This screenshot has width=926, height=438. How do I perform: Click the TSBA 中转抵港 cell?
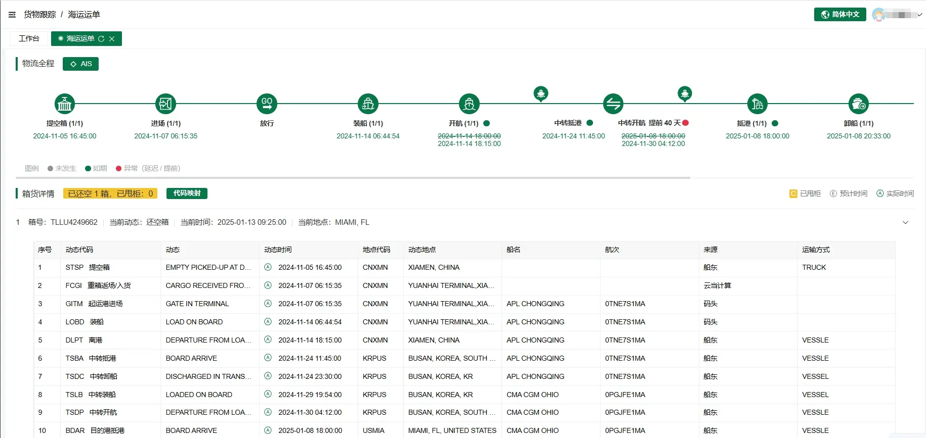(111, 358)
